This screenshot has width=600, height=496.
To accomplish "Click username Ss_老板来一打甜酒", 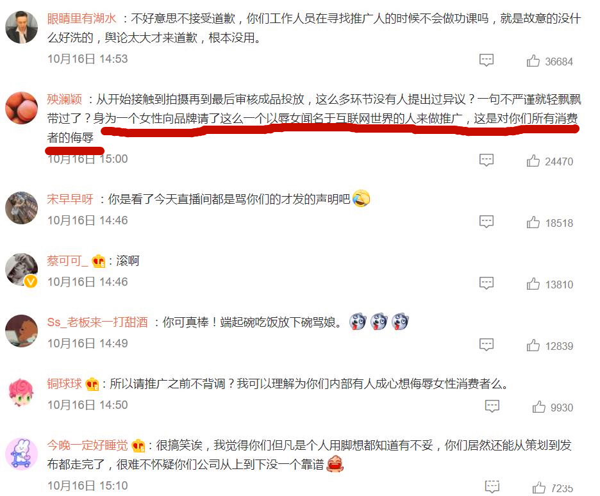I will point(97,322).
